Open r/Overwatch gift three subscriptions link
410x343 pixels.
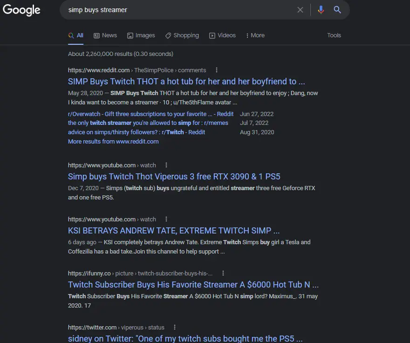click(x=150, y=114)
